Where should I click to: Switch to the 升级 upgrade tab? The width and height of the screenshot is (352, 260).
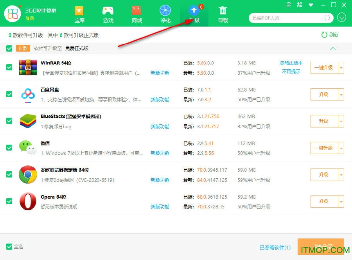coord(194,14)
